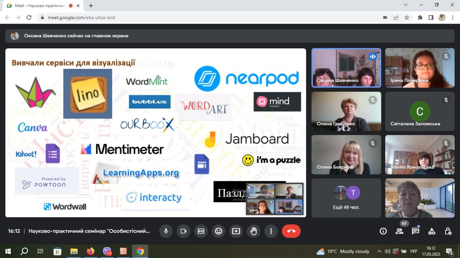Screen dimensions: 460x258
Task: Select Світалана Заломська's avatar tile
Action: tap(420, 111)
